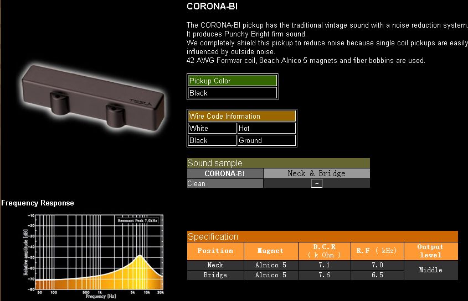The height and width of the screenshot is (301, 468).
Task: Click the Frequency Response heading
Action: coord(38,203)
